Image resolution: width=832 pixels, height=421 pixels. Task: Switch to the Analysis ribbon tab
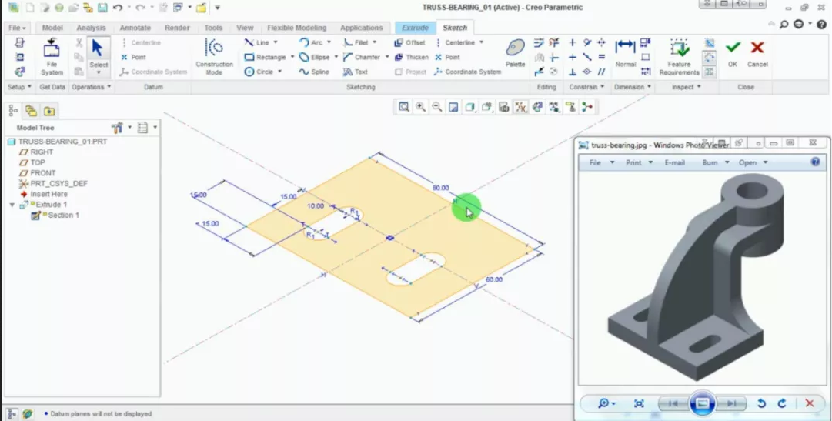pyautogui.click(x=91, y=28)
